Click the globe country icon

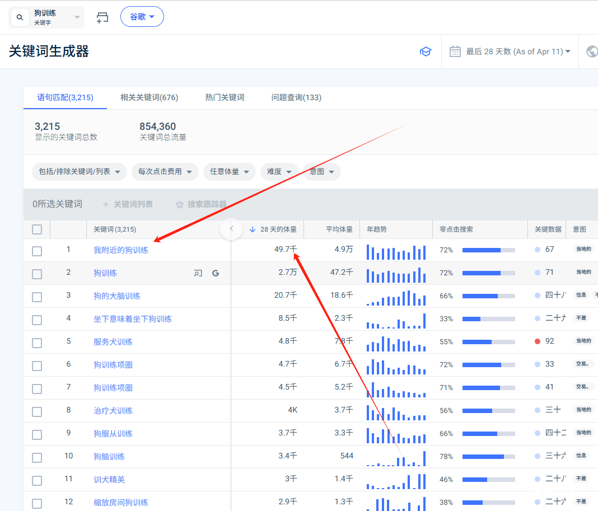click(592, 51)
